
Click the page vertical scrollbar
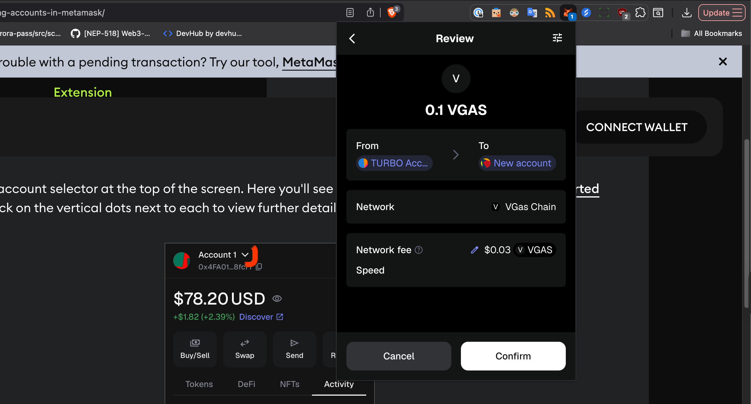pyautogui.click(x=747, y=223)
